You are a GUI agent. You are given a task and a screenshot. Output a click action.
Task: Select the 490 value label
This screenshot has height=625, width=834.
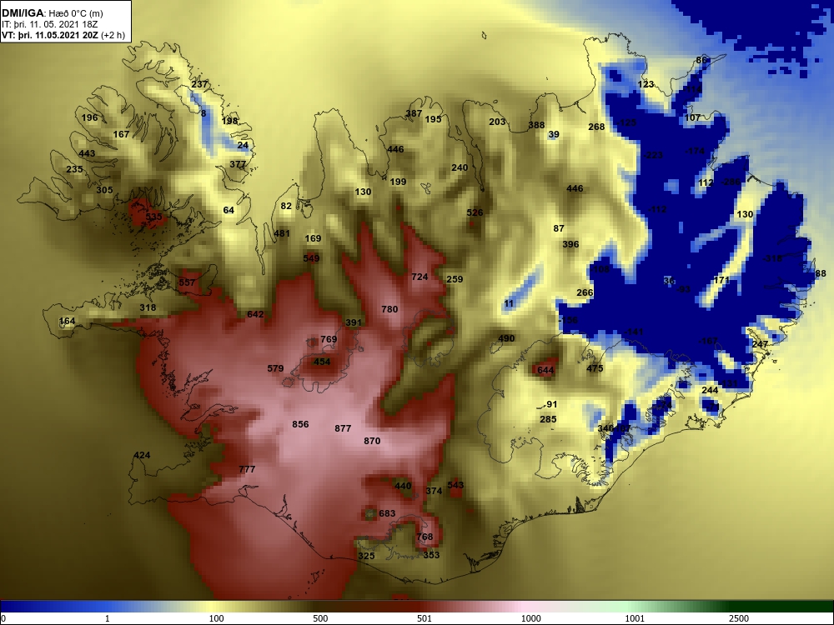[506, 338]
